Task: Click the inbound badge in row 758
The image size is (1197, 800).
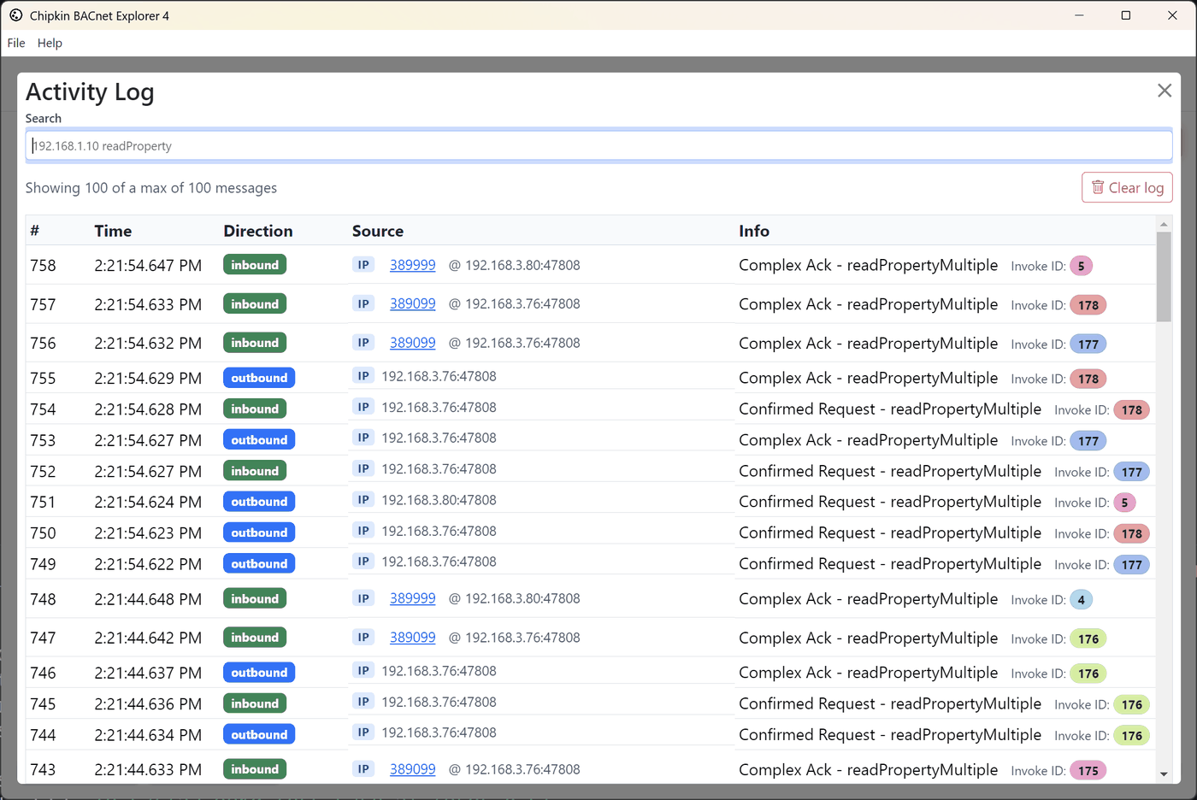Action: click(x=255, y=265)
